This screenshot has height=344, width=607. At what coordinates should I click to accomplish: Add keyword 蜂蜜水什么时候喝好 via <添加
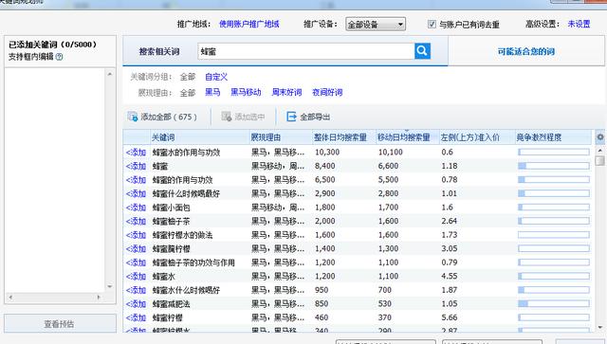coord(136,290)
